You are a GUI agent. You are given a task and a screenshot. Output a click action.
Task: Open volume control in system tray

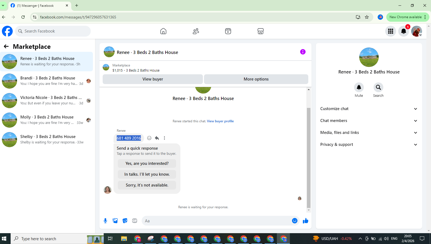pyautogui.click(x=386, y=239)
